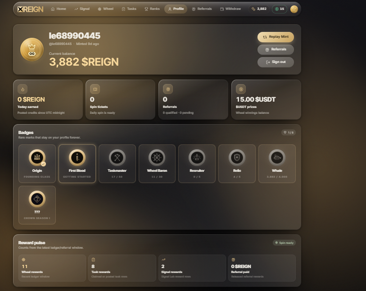Click the OG crown profile avatar
This screenshot has height=291, width=366.
pyautogui.click(x=32, y=49)
